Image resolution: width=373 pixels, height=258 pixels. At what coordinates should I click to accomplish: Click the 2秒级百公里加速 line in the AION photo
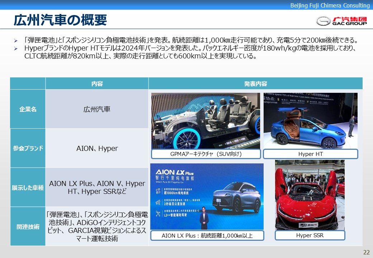pyautogui.click(x=175, y=204)
